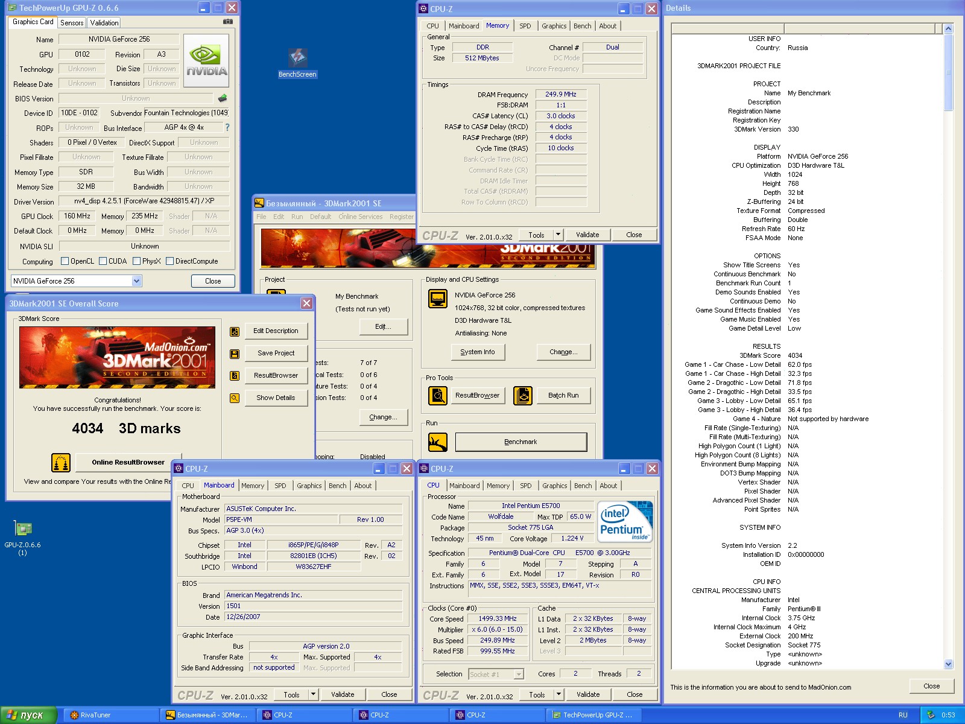Image resolution: width=965 pixels, height=724 pixels.
Task: Click the Driver Version field in GPU-Z
Action: [144, 201]
